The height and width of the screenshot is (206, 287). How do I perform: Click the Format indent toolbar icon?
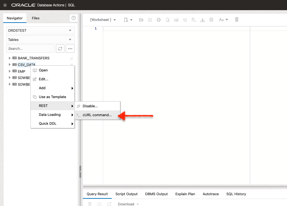(x=211, y=20)
